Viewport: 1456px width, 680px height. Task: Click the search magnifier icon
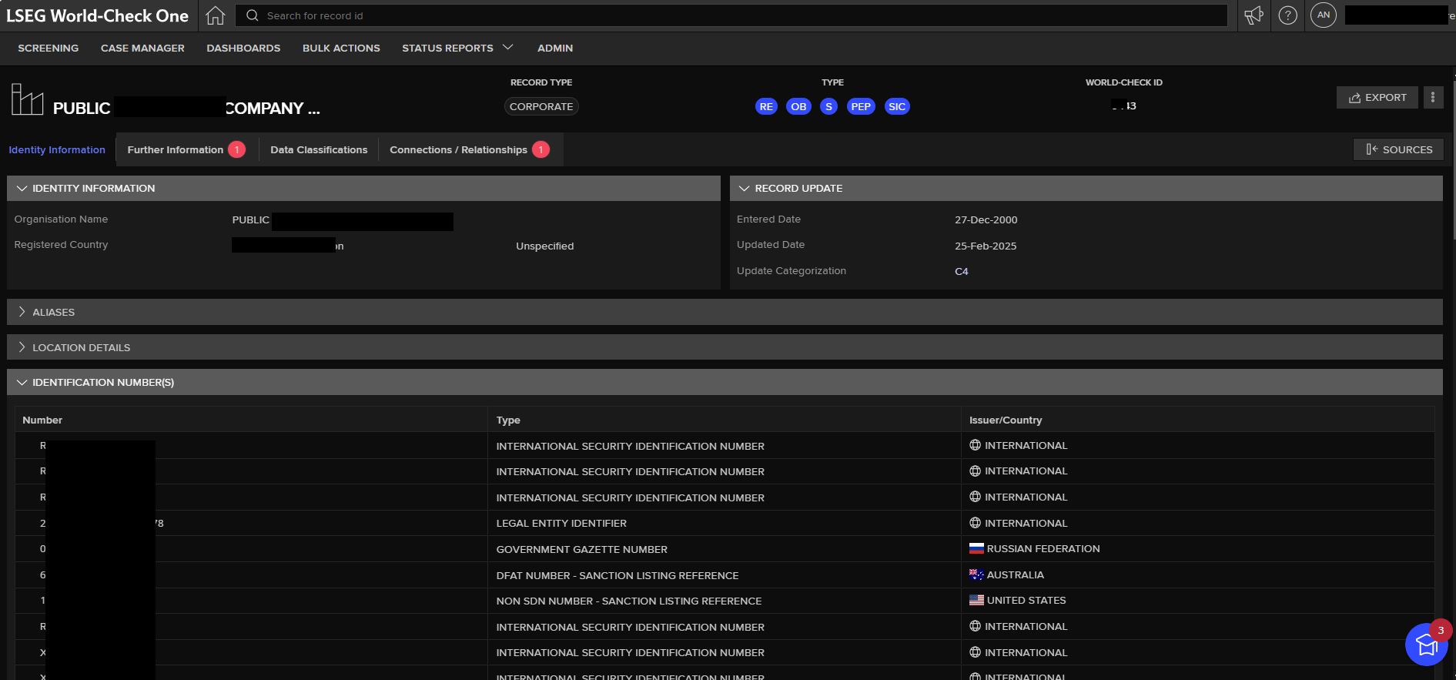pos(252,15)
